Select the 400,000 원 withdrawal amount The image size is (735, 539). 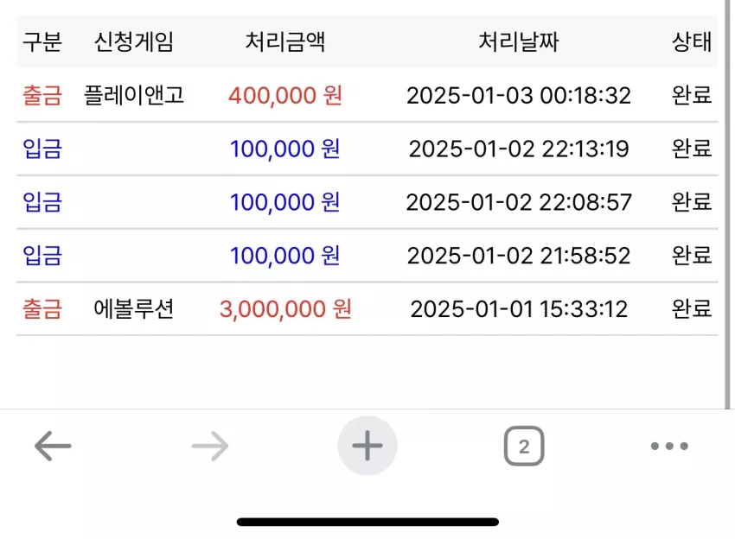click(x=285, y=96)
